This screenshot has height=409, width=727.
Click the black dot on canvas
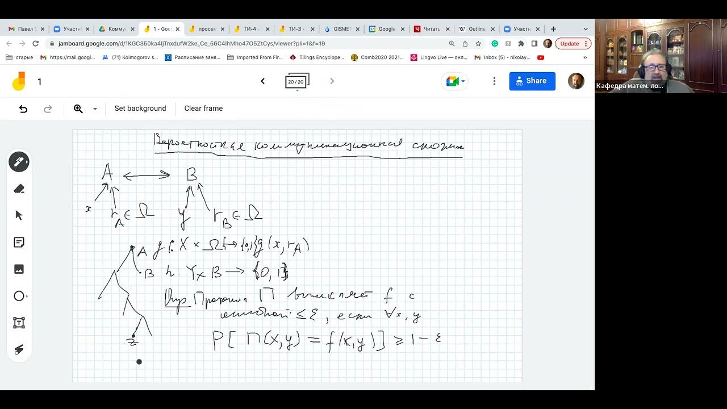139,361
